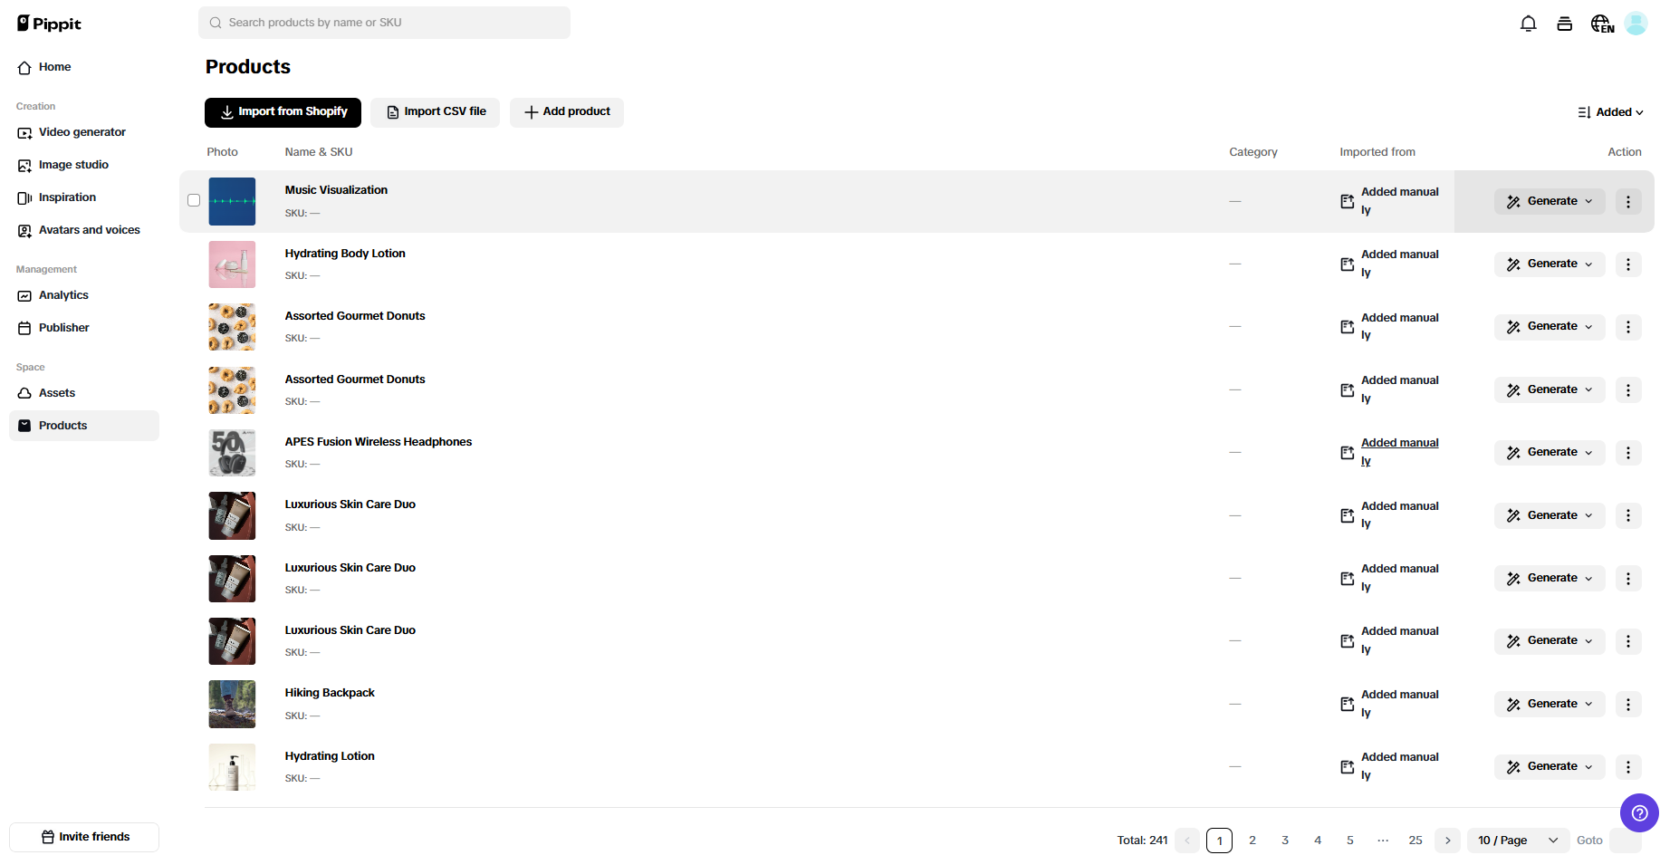Open the 10 / Page size dropdown
The image size is (1660, 855).
click(x=1517, y=841)
